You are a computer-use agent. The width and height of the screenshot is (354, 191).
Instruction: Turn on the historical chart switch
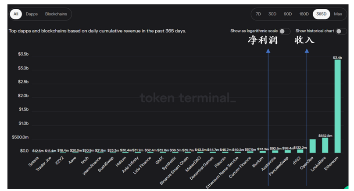pos(341,31)
